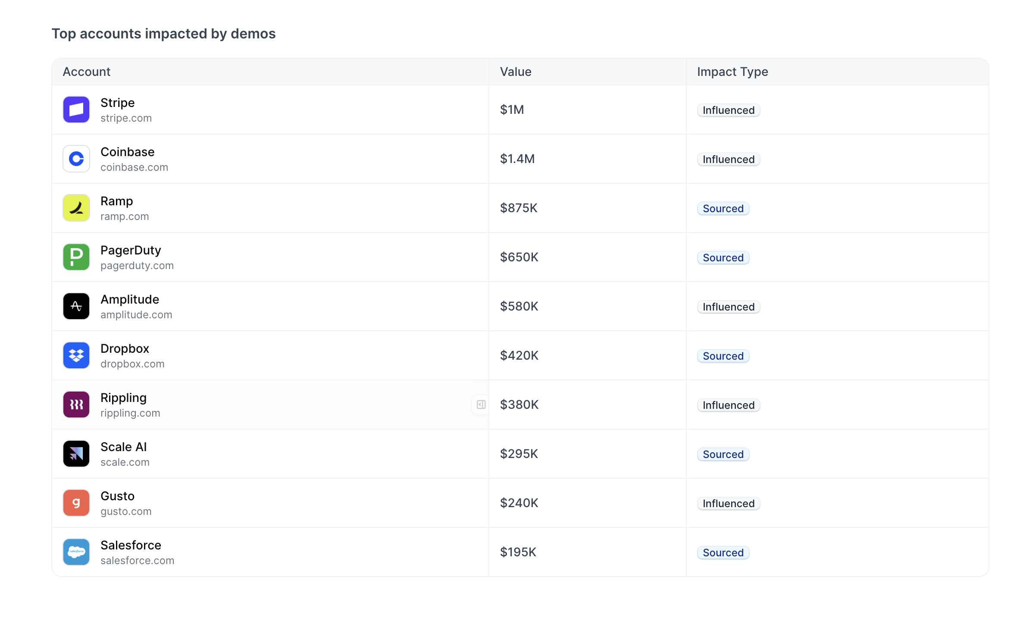This screenshot has width=1014, height=621.
Task: Toggle the Influenced badge on Stripe row
Action: (728, 110)
